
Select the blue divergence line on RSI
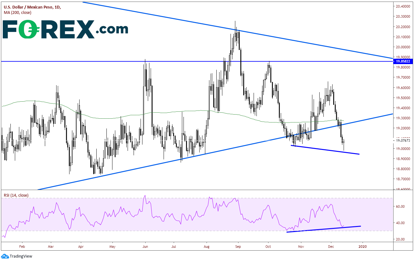pos(324,229)
